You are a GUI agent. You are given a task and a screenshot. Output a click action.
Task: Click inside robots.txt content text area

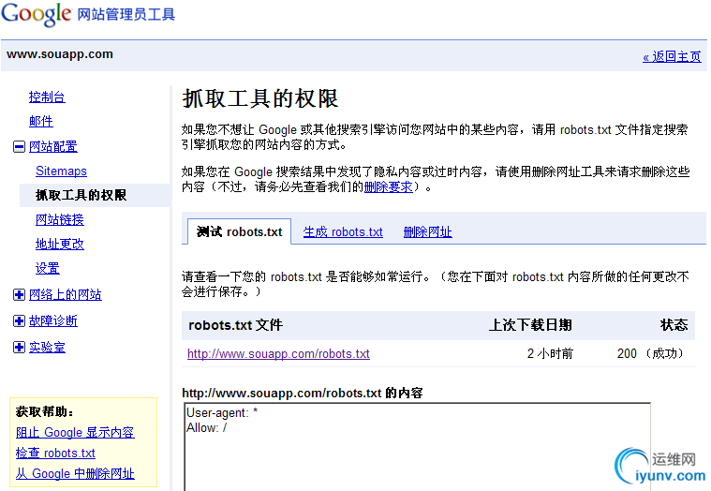418,447
